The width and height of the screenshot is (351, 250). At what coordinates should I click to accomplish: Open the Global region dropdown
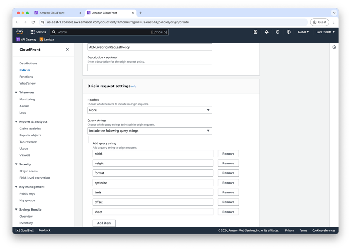[303, 32]
